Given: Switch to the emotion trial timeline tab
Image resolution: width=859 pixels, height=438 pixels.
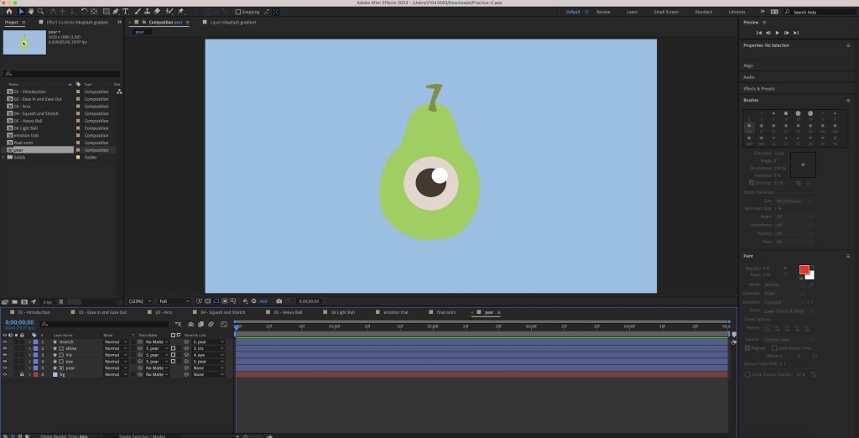Looking at the screenshot, I should pos(396,312).
